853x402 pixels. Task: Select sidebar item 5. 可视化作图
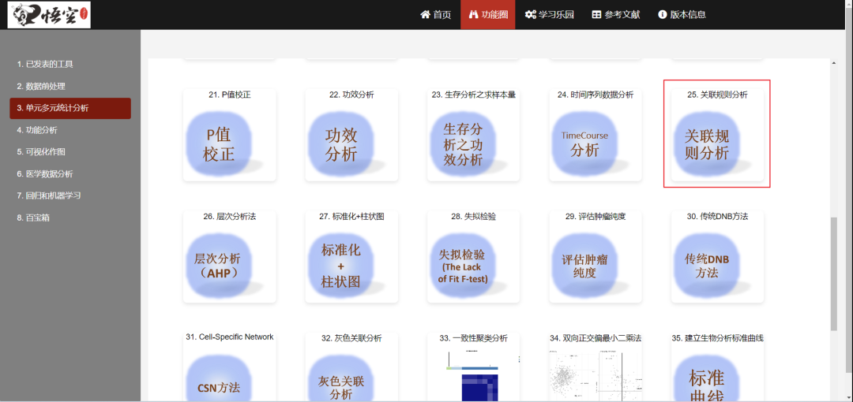[70, 152]
